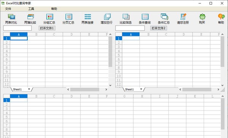Select the 两薄比较 tool icon
Screen dimensions: 228x138
point(30,19)
